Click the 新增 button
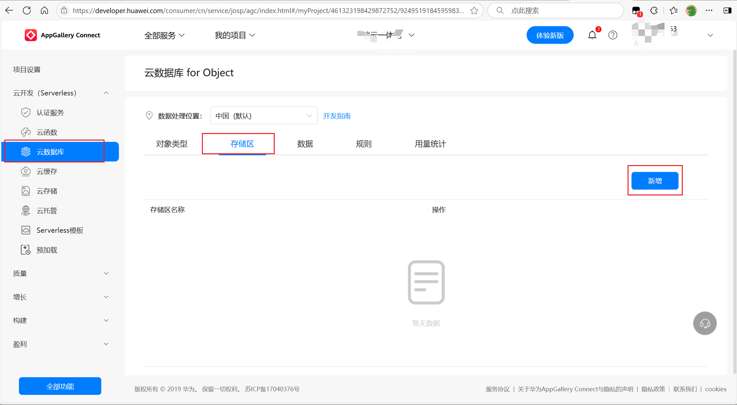The width and height of the screenshot is (737, 405). coord(655,181)
